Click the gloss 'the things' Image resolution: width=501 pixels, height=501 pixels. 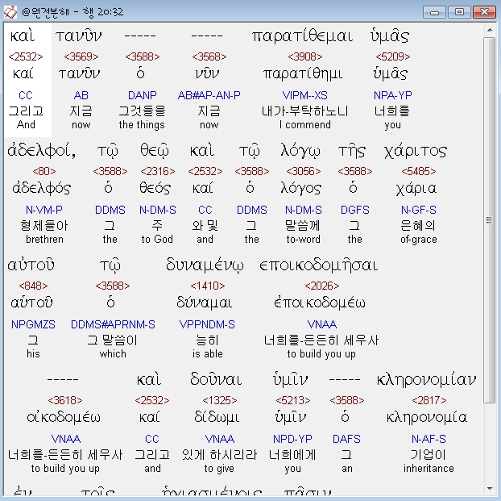click(142, 124)
